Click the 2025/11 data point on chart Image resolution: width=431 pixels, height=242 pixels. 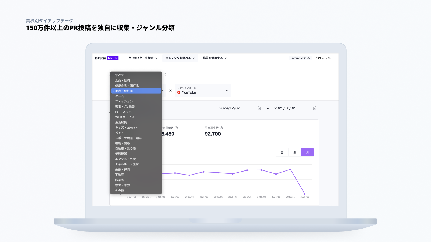[290, 169]
